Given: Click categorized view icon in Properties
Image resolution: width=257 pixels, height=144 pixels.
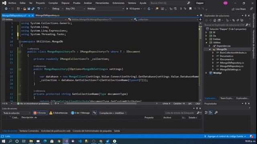Looking at the screenshot, I should (206, 112).
